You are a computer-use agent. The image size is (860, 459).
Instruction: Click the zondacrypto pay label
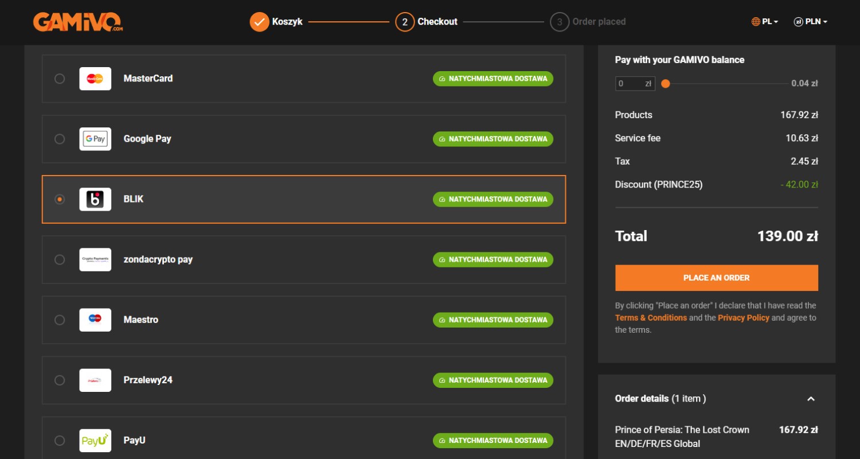tap(158, 259)
